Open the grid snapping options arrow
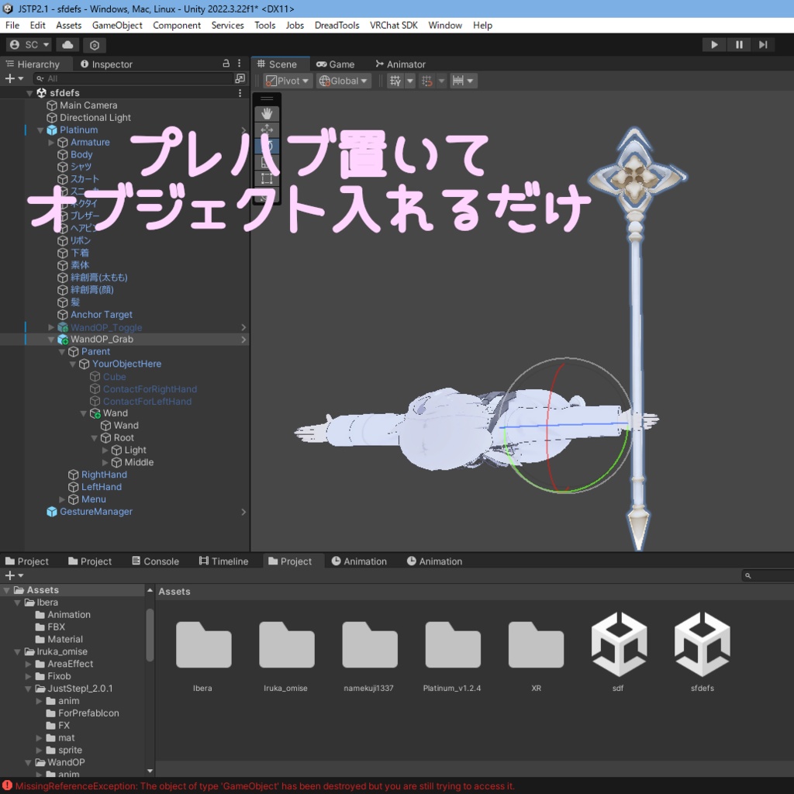Image resolution: width=794 pixels, height=794 pixels. (x=410, y=81)
